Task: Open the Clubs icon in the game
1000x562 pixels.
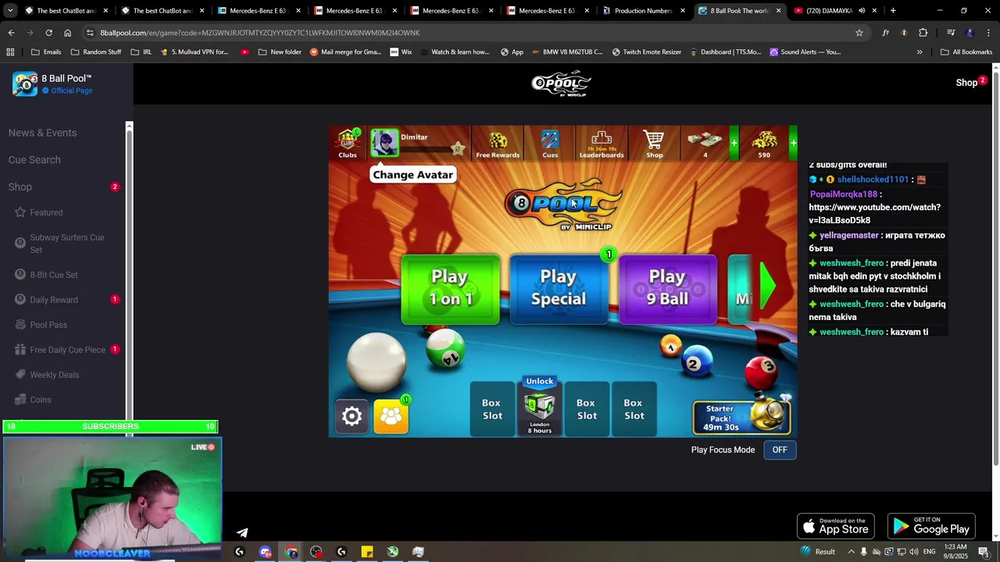Action: tap(348, 144)
